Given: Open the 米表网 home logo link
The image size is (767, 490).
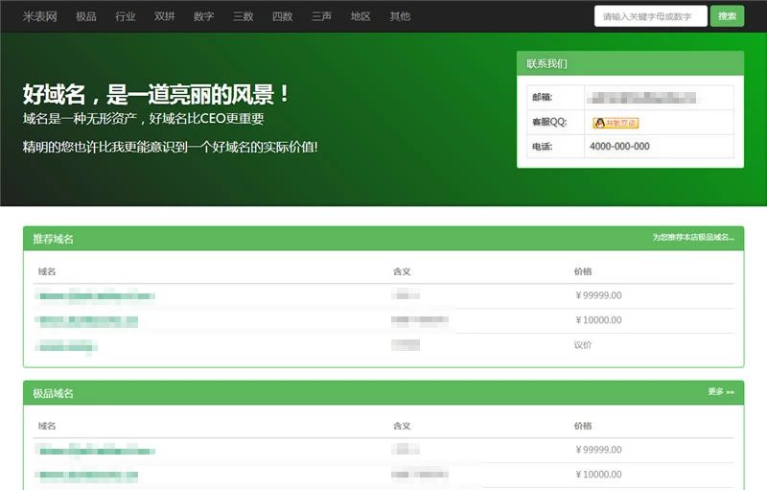Looking at the screenshot, I should 39,16.
